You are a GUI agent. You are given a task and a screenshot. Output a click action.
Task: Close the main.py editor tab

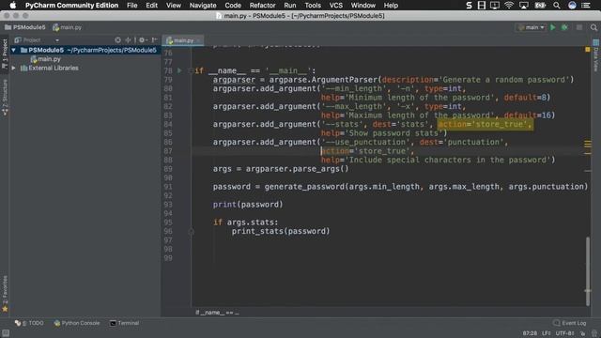tap(199, 40)
